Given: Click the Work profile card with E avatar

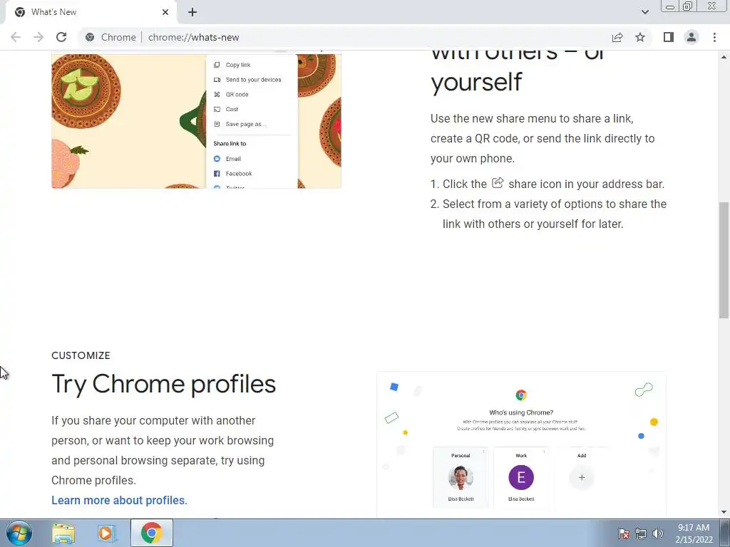Looking at the screenshot, I should click(x=521, y=476).
